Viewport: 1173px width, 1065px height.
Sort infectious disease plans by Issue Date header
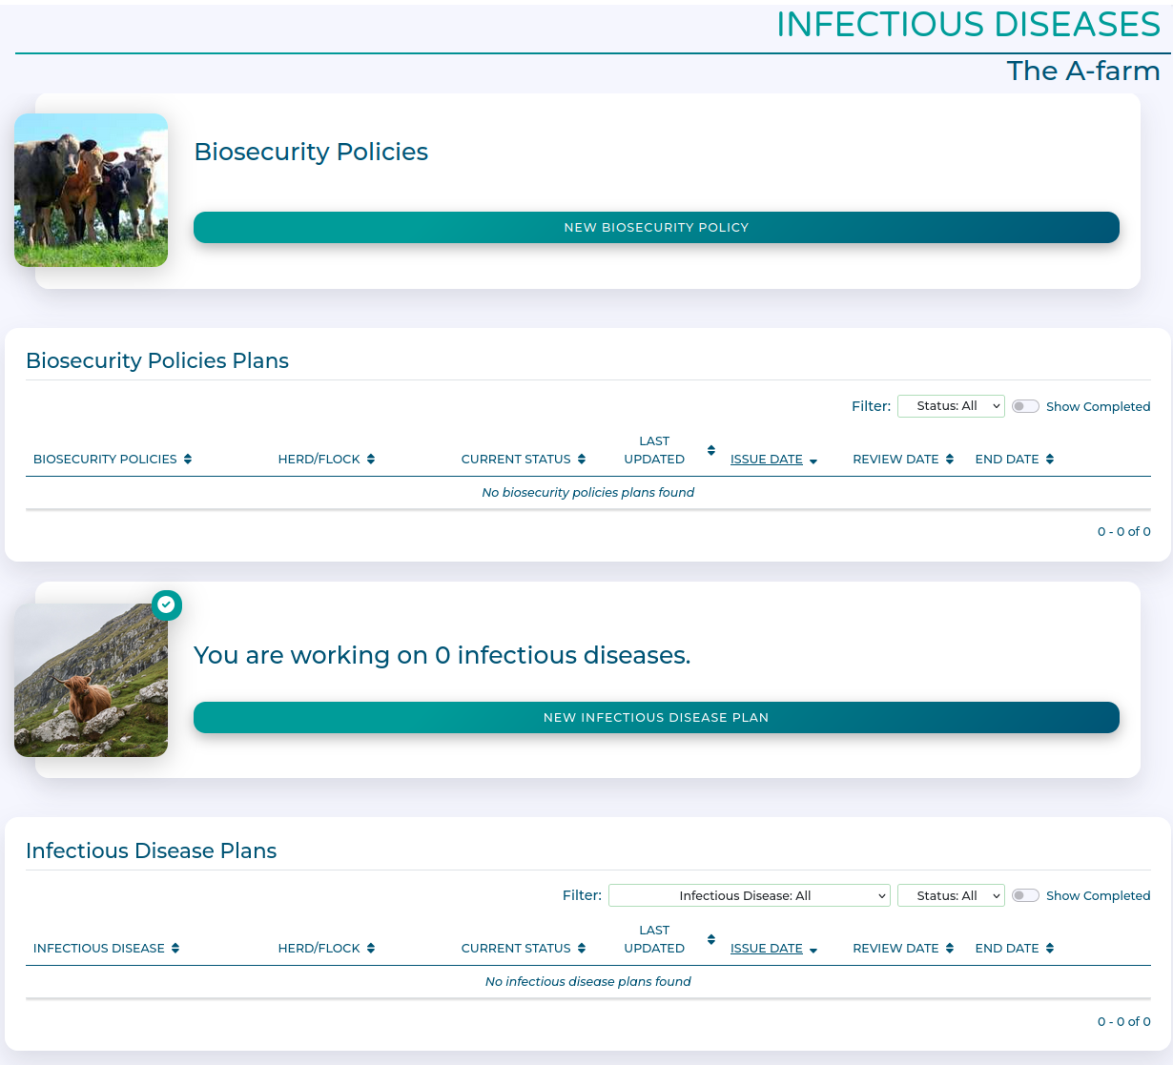(x=767, y=949)
